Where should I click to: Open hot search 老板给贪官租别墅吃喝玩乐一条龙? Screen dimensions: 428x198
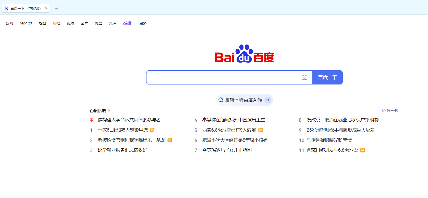click(x=131, y=140)
